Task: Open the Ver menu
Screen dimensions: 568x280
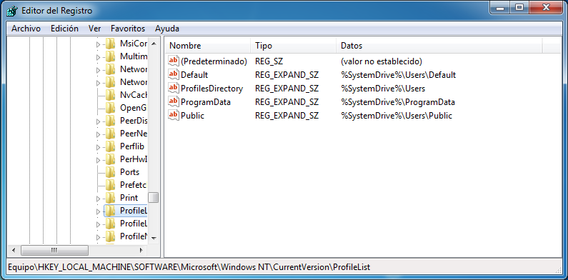Action: (94, 29)
